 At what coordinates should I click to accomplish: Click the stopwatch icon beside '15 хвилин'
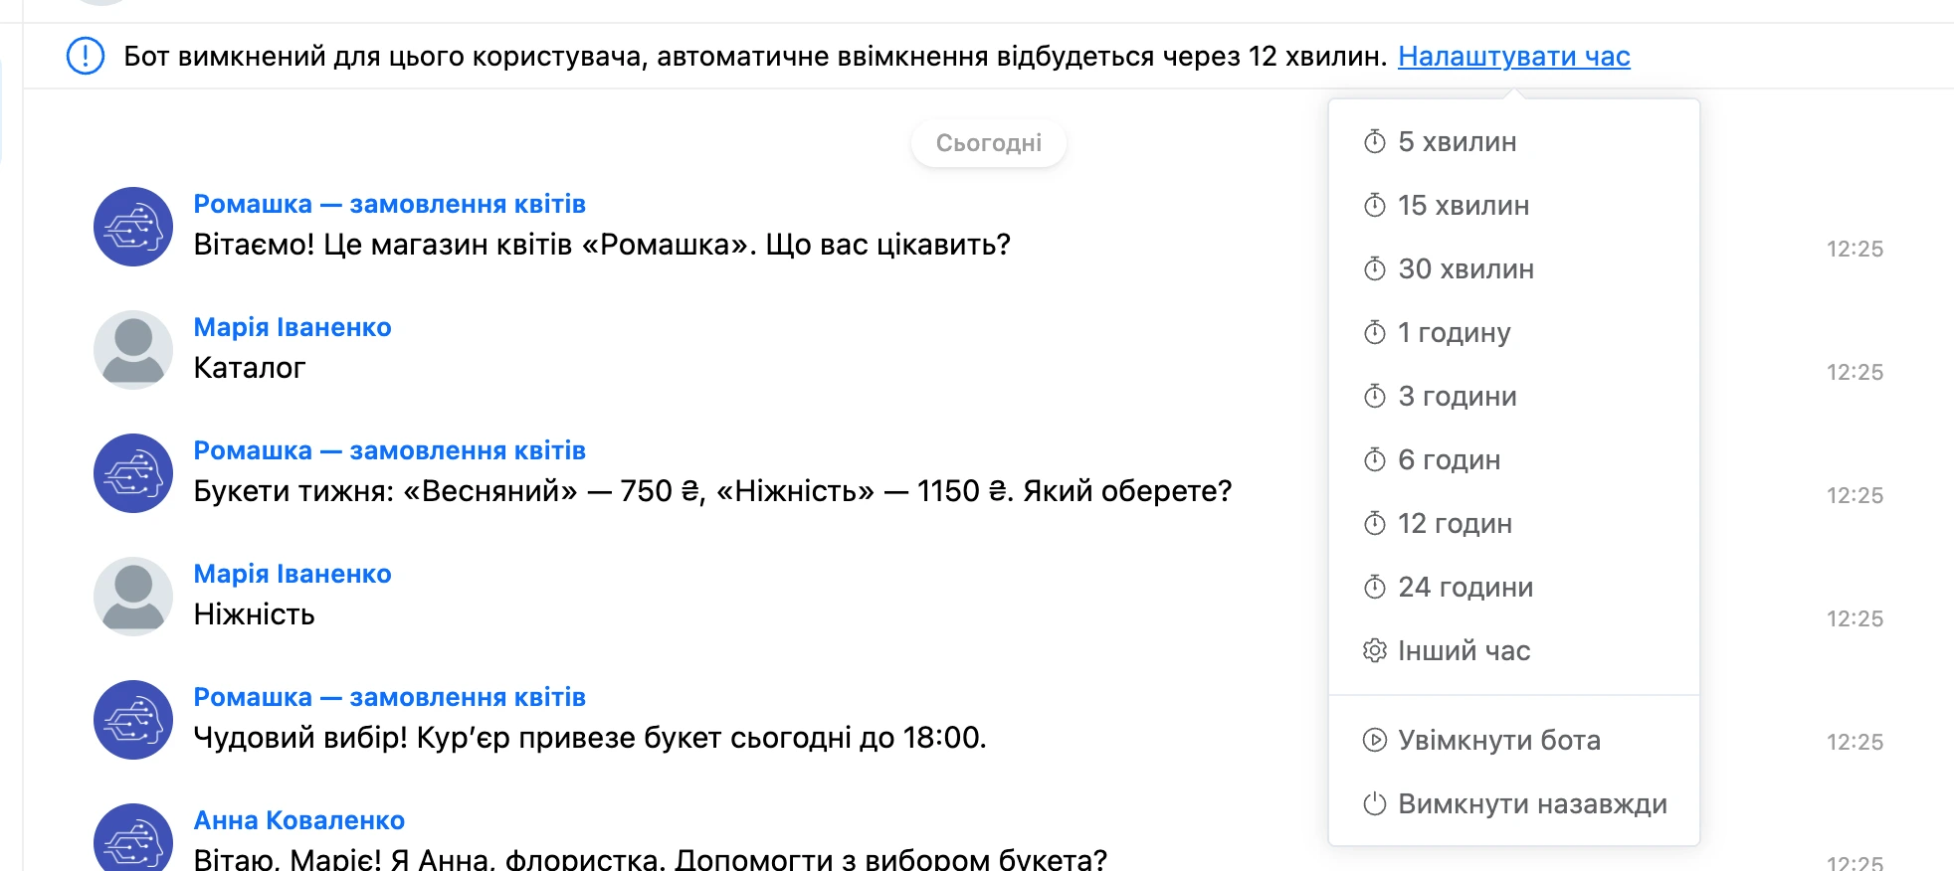pos(1374,206)
